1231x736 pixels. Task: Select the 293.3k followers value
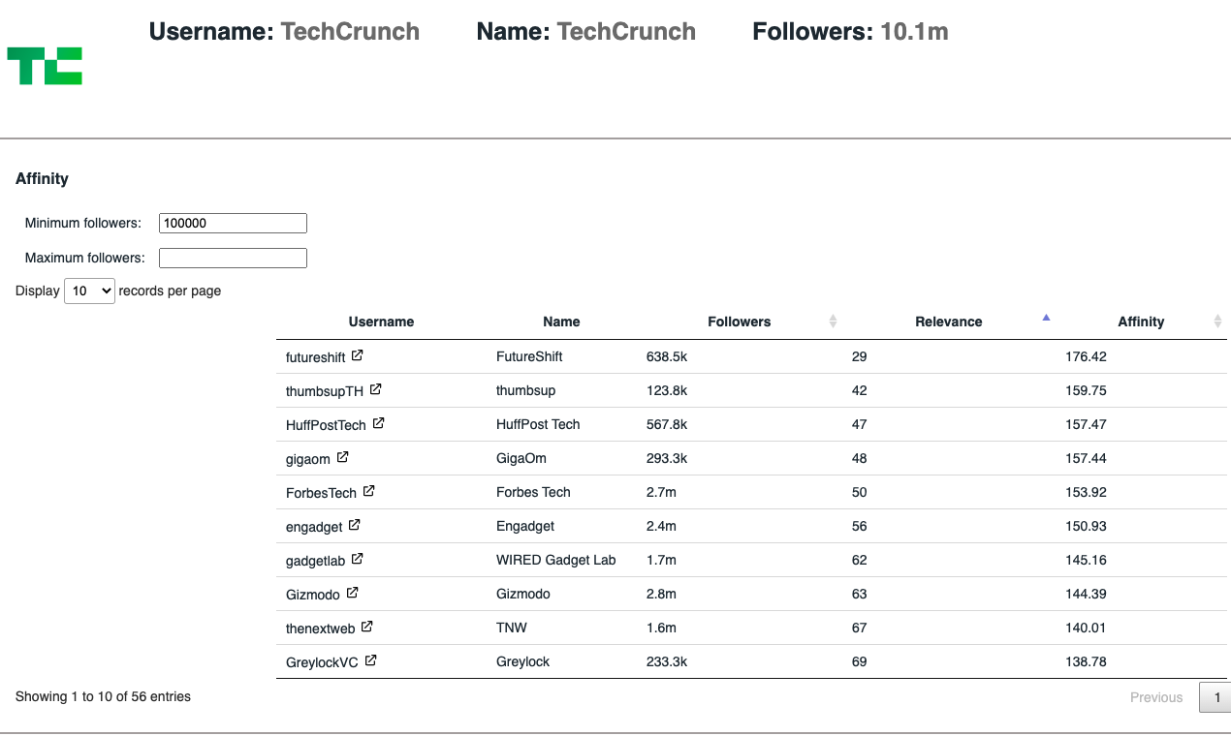(x=667, y=458)
